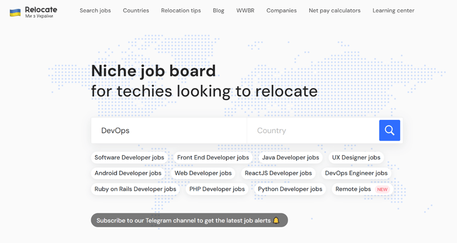Viewport: 457px width, 243px height.
Task: Open the Companies menu item
Action: point(282,10)
